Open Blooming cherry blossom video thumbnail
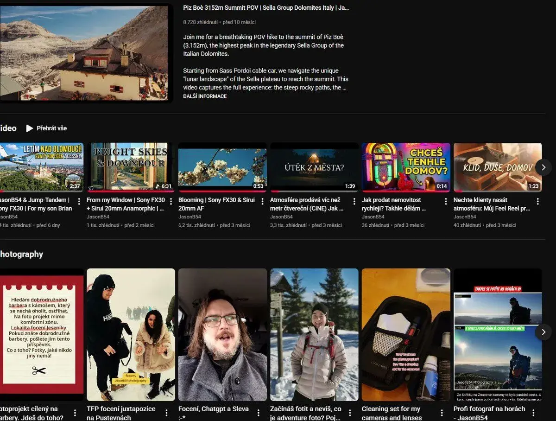Image resolution: width=556 pixels, height=421 pixels. (222, 167)
